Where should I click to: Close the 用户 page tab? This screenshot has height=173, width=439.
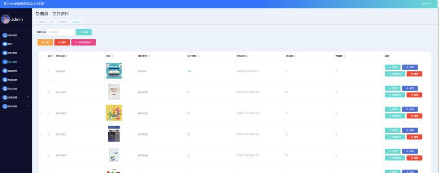click(55, 21)
